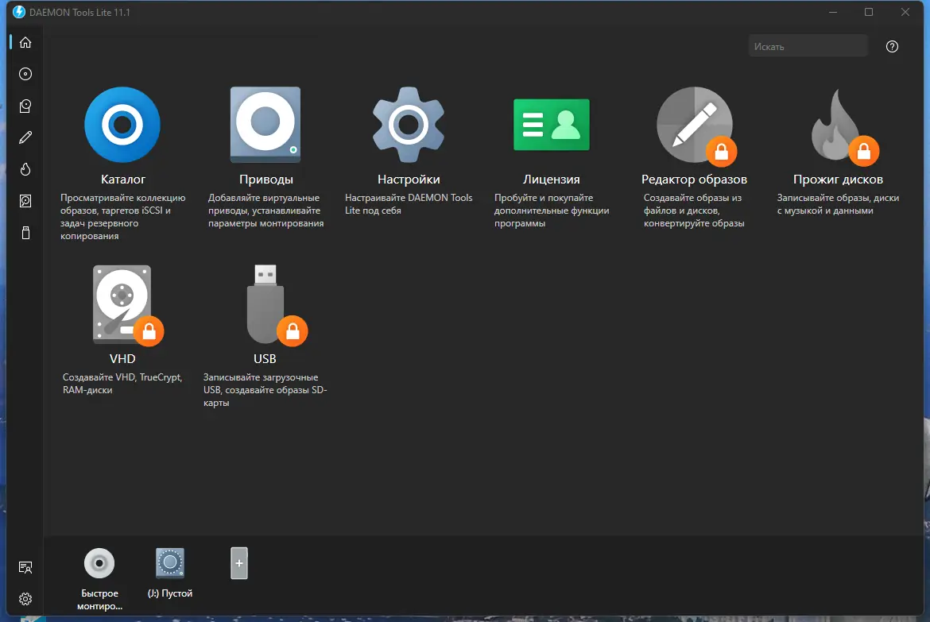
Task: Open the virtual HDD sidebar icon
Action: [25, 201]
